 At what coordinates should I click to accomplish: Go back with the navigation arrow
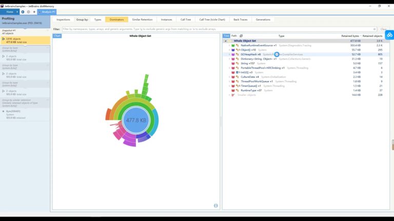click(x=23, y=12)
